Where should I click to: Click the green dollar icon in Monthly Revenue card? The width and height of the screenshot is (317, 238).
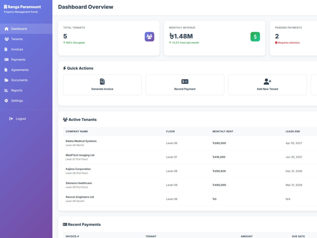(x=255, y=36)
